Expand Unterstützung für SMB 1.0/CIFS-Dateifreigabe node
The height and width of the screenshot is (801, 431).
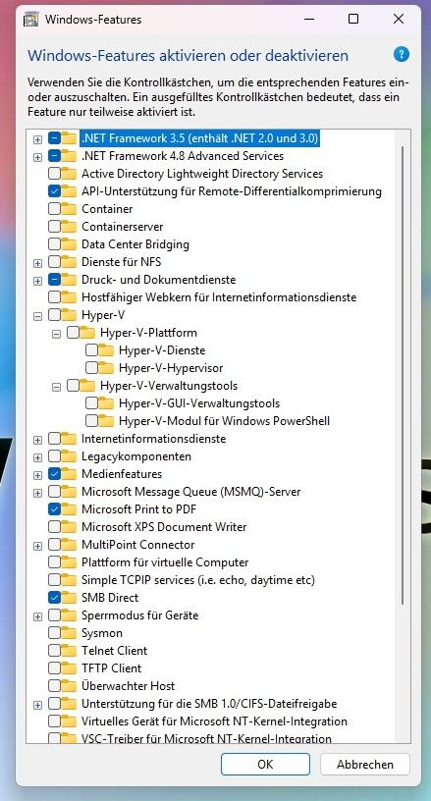point(37,705)
